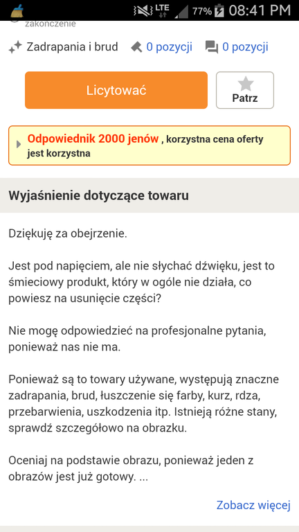
Task: Click the Dziękuję za obejrzenie description text
Action: [x=68, y=233]
